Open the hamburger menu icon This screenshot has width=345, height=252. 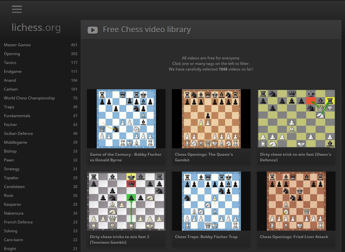(17, 9)
